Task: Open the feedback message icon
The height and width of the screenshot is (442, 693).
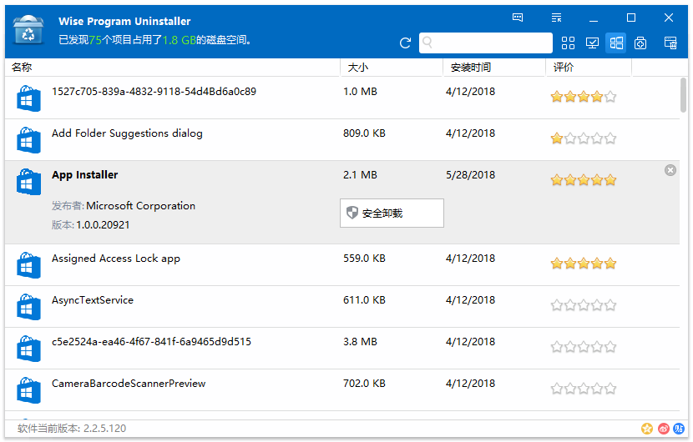Action: [x=518, y=18]
